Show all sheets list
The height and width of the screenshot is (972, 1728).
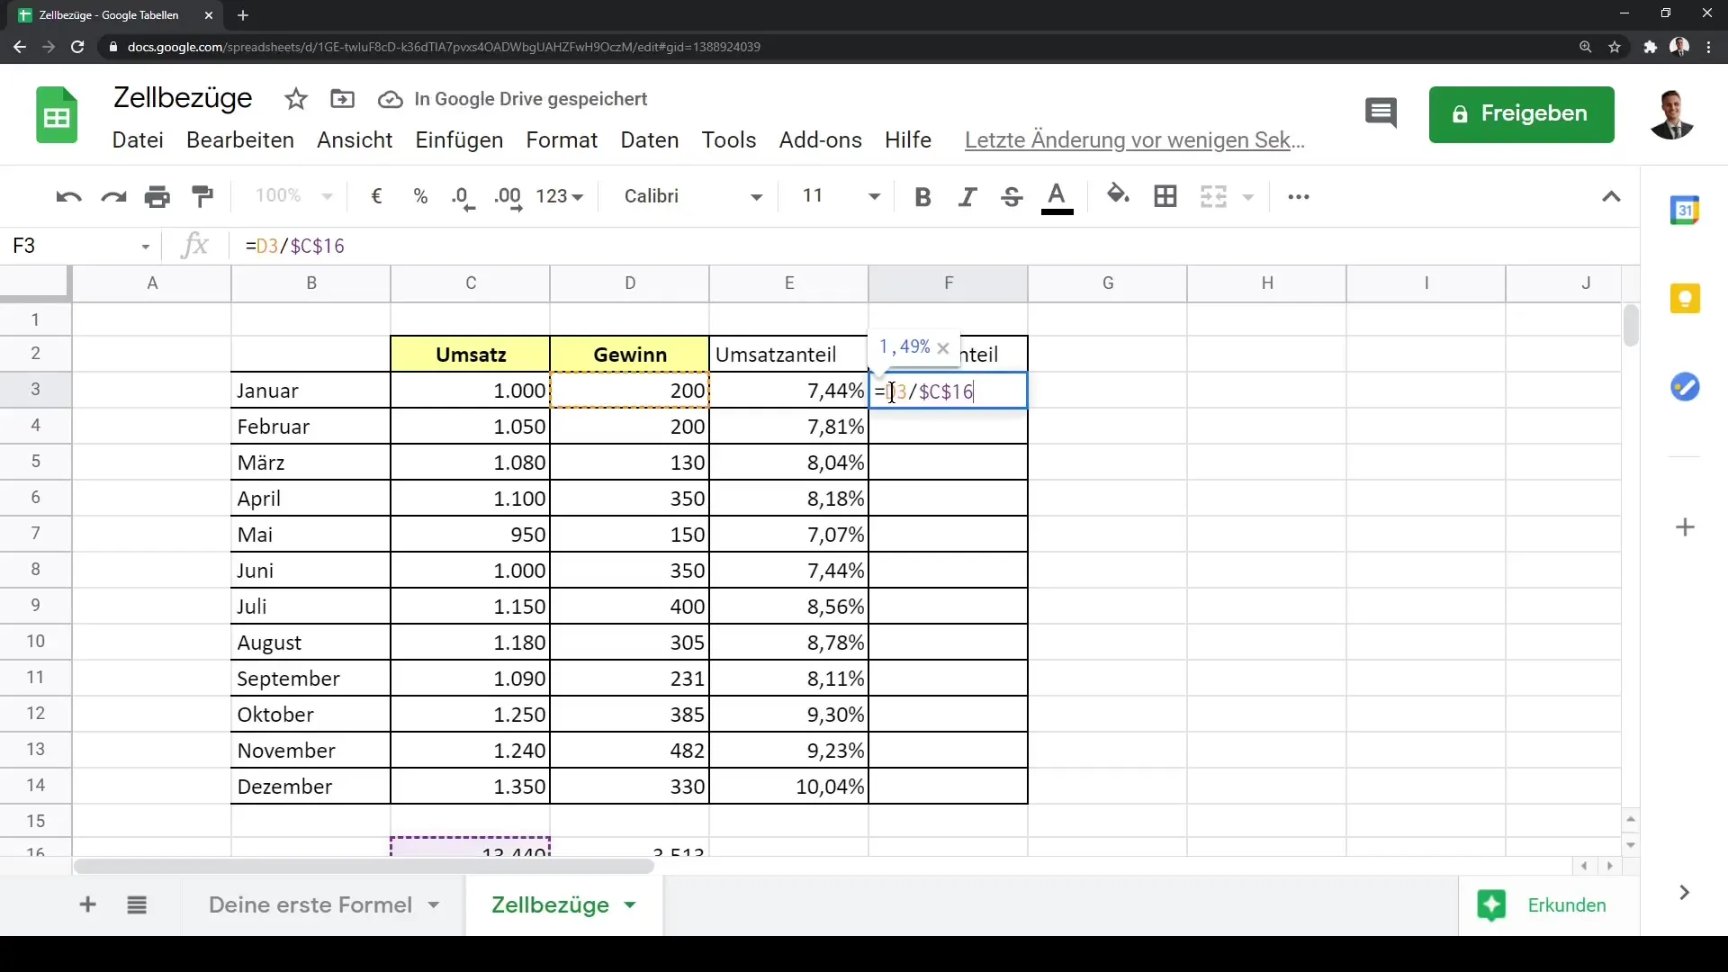coord(137,904)
